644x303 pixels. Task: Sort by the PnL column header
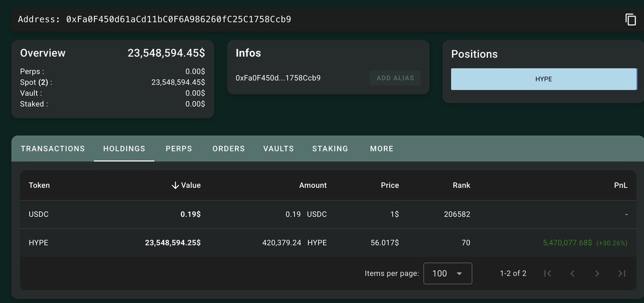[620, 185]
